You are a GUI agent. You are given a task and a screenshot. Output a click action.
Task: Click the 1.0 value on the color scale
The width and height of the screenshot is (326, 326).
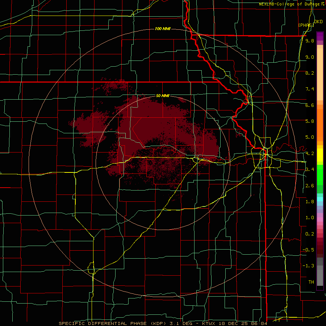click(310, 218)
